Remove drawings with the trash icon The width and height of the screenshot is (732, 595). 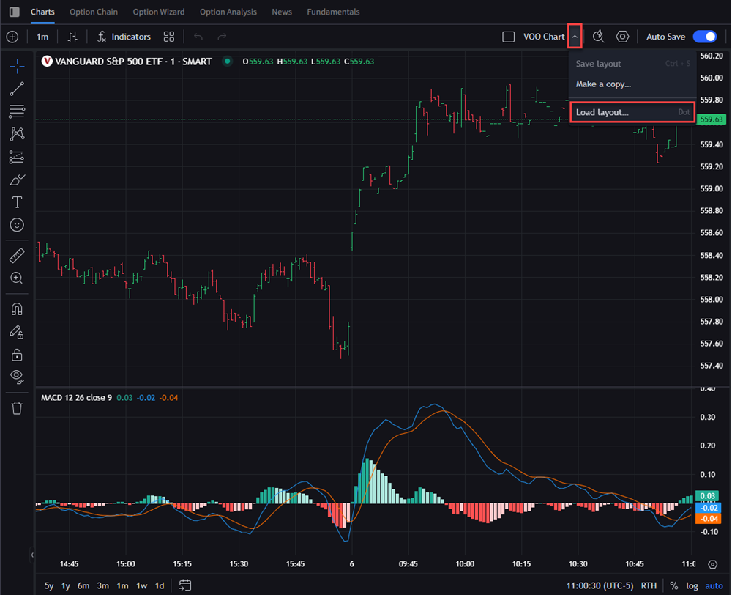(17, 408)
